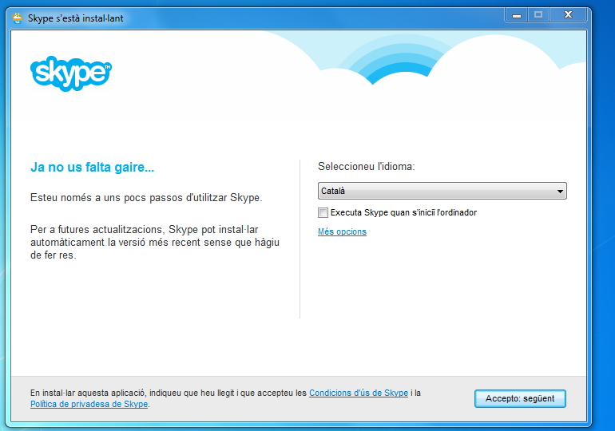Enable the Executa Skype startup checkbox

pos(323,213)
